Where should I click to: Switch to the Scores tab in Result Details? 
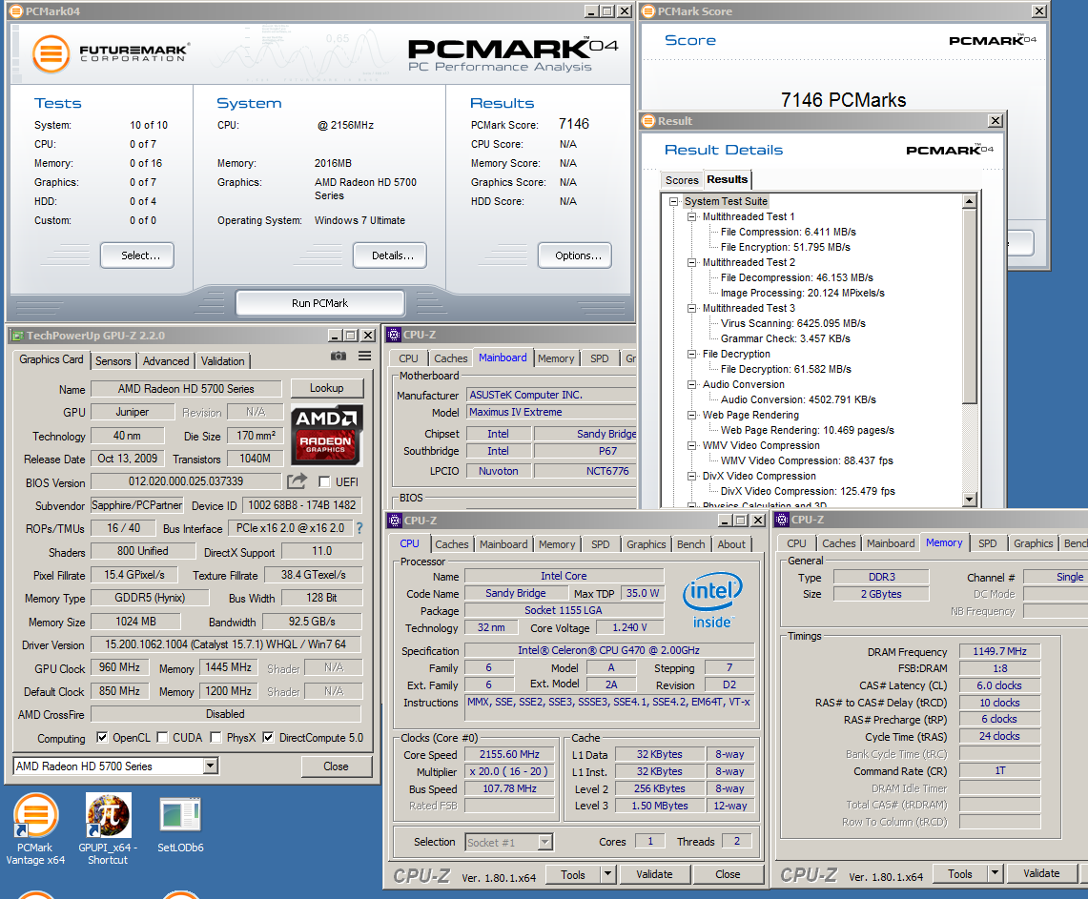[682, 179]
